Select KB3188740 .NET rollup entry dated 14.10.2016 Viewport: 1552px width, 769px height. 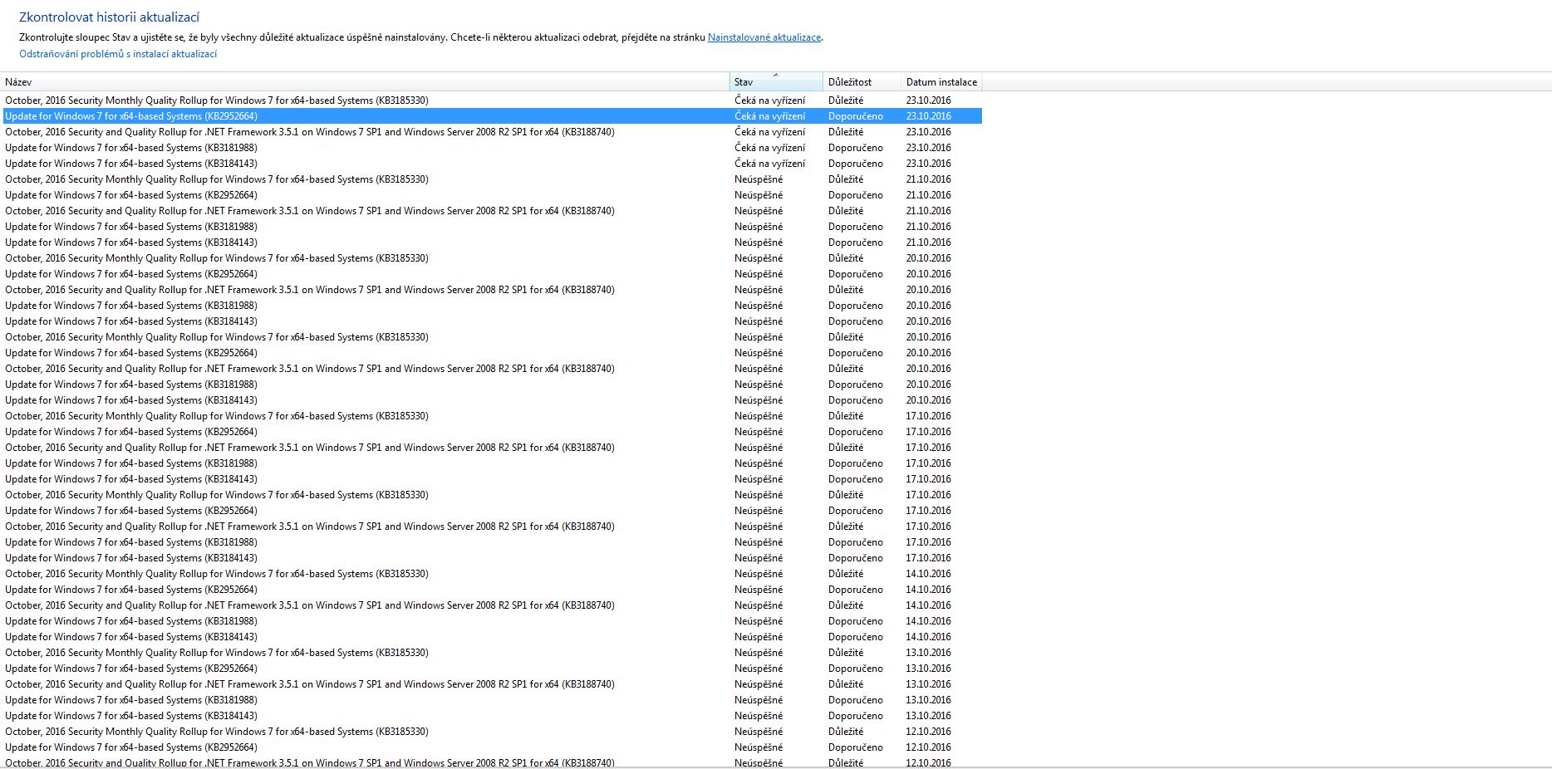point(493,605)
